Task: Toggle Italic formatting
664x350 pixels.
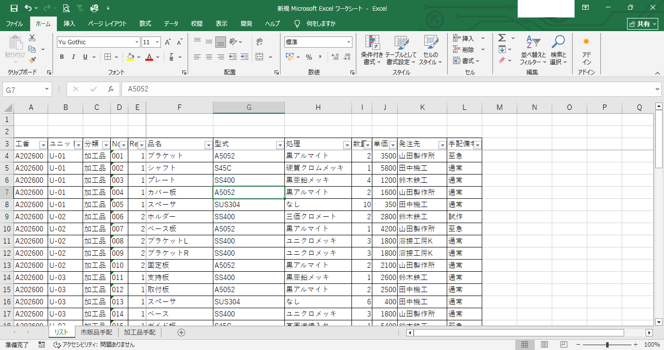Action: tap(73, 57)
